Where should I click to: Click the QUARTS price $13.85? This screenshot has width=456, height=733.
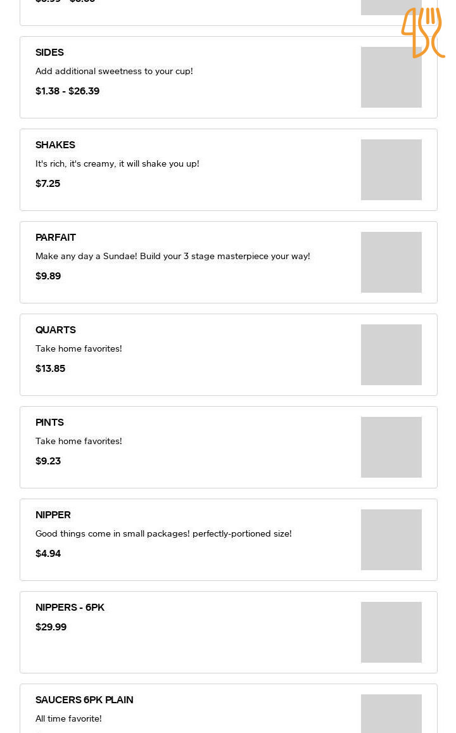pyautogui.click(x=51, y=369)
